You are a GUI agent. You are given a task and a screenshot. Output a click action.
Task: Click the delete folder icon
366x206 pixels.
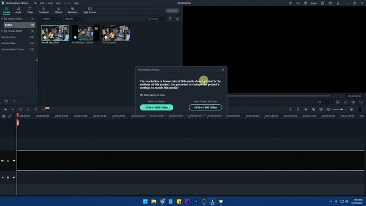click(x=14, y=101)
